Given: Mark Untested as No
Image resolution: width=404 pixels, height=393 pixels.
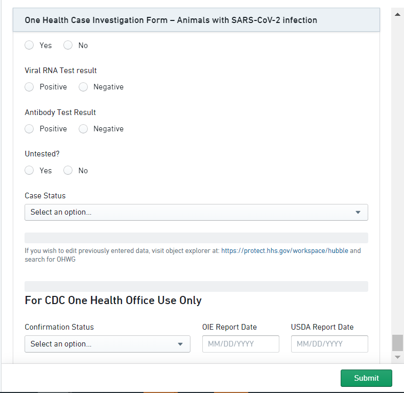Looking at the screenshot, I should click(x=68, y=171).
